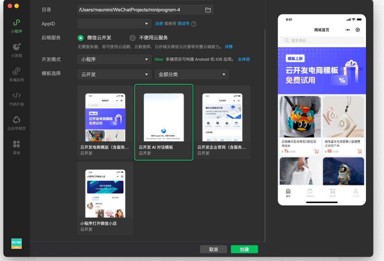The height and width of the screenshot is (261, 384).
Task: Tap the white sneakers product image
Action: tap(300, 171)
